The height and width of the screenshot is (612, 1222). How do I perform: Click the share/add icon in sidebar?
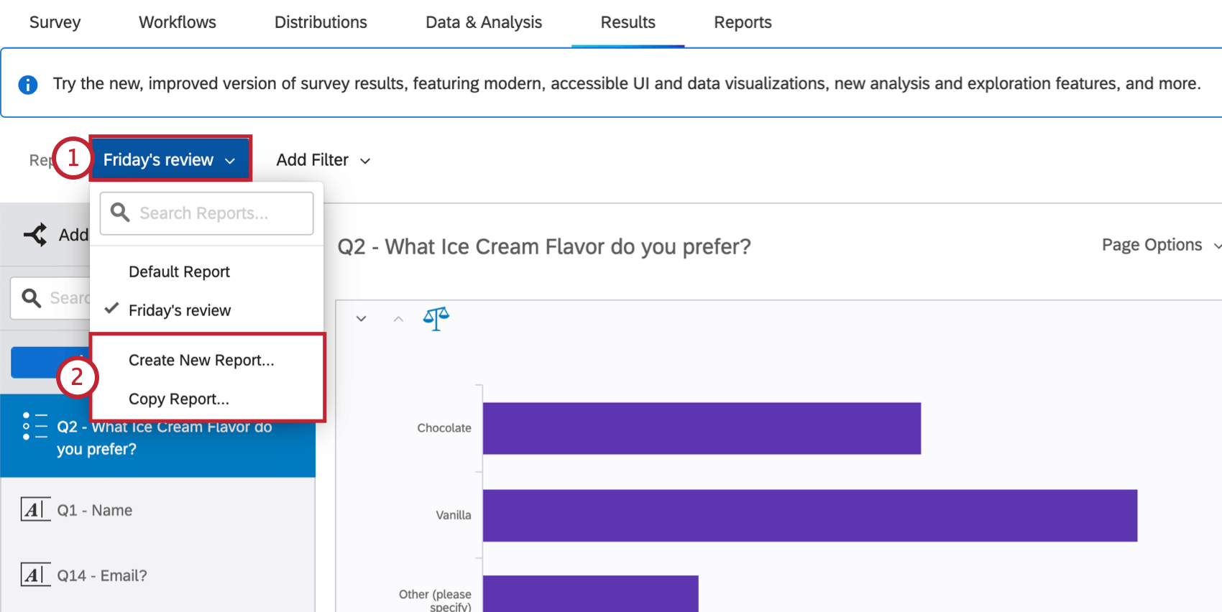[36, 234]
